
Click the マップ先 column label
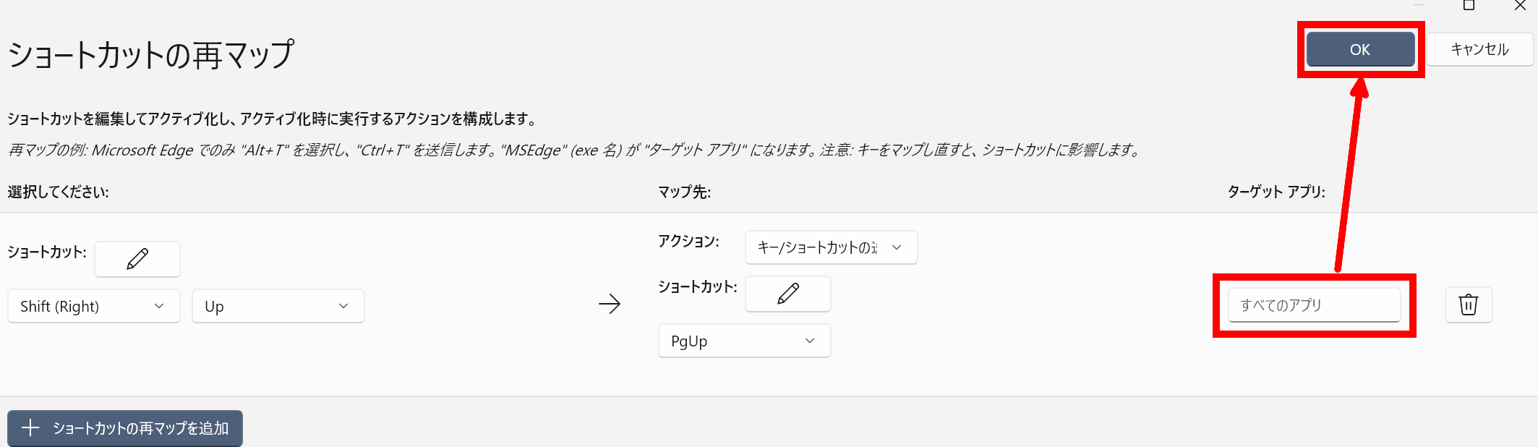point(684,192)
